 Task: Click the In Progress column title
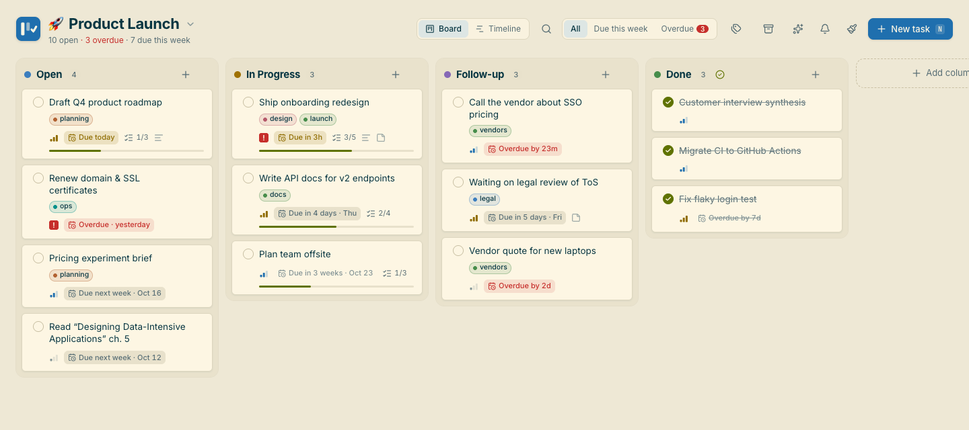(x=273, y=75)
